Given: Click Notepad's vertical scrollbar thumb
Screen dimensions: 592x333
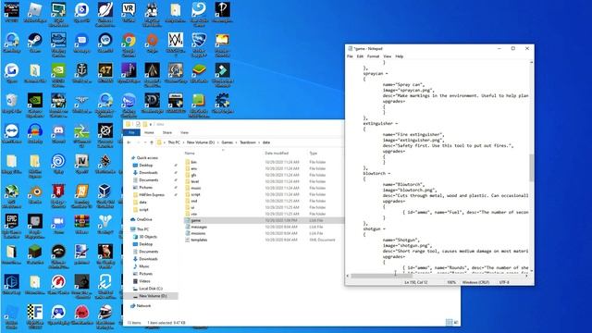Looking at the screenshot, I should pos(531,167).
